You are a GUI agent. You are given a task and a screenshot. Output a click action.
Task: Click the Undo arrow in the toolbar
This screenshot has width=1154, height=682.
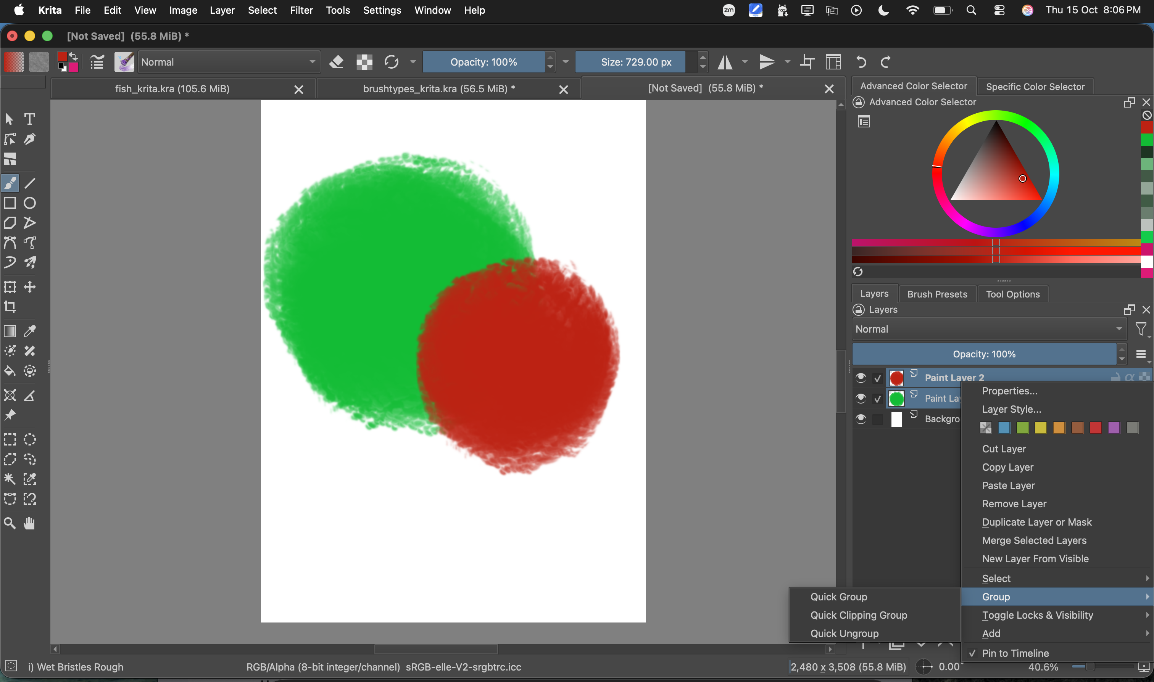[861, 61]
